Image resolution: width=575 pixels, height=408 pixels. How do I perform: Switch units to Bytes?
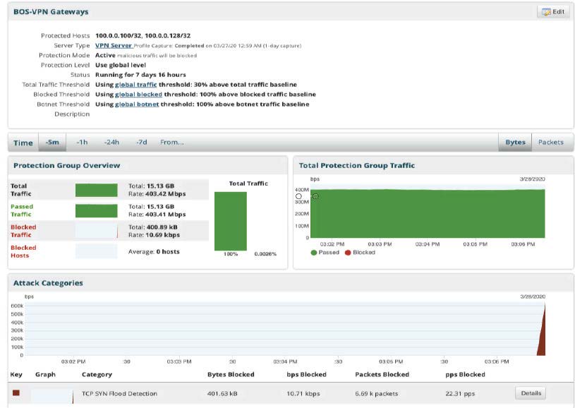point(515,142)
